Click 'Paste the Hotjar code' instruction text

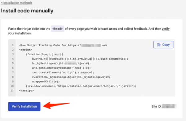[x=89, y=31]
